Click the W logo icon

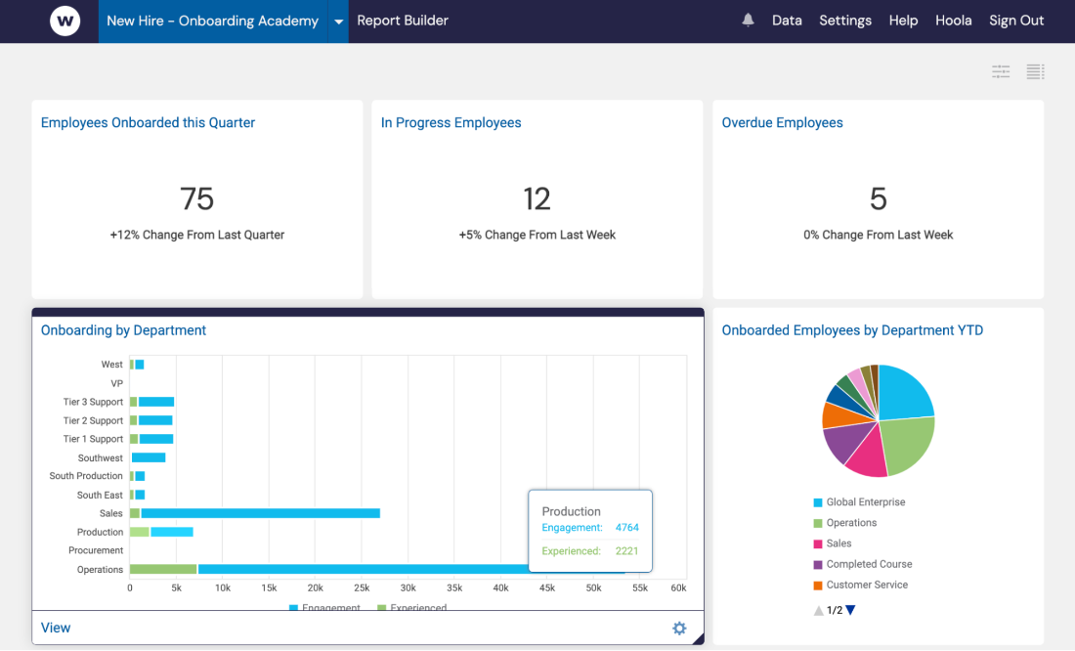pyautogui.click(x=64, y=20)
